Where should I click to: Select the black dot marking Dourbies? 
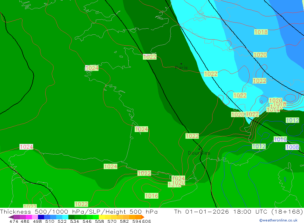click(x=199, y=149)
